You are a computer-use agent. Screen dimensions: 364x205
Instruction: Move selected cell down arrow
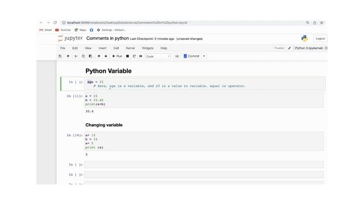pyautogui.click(x=106, y=56)
